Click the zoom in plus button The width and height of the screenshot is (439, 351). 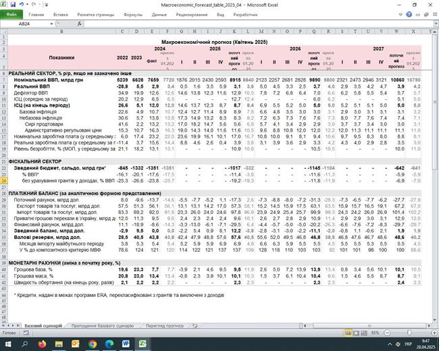coord(434,333)
